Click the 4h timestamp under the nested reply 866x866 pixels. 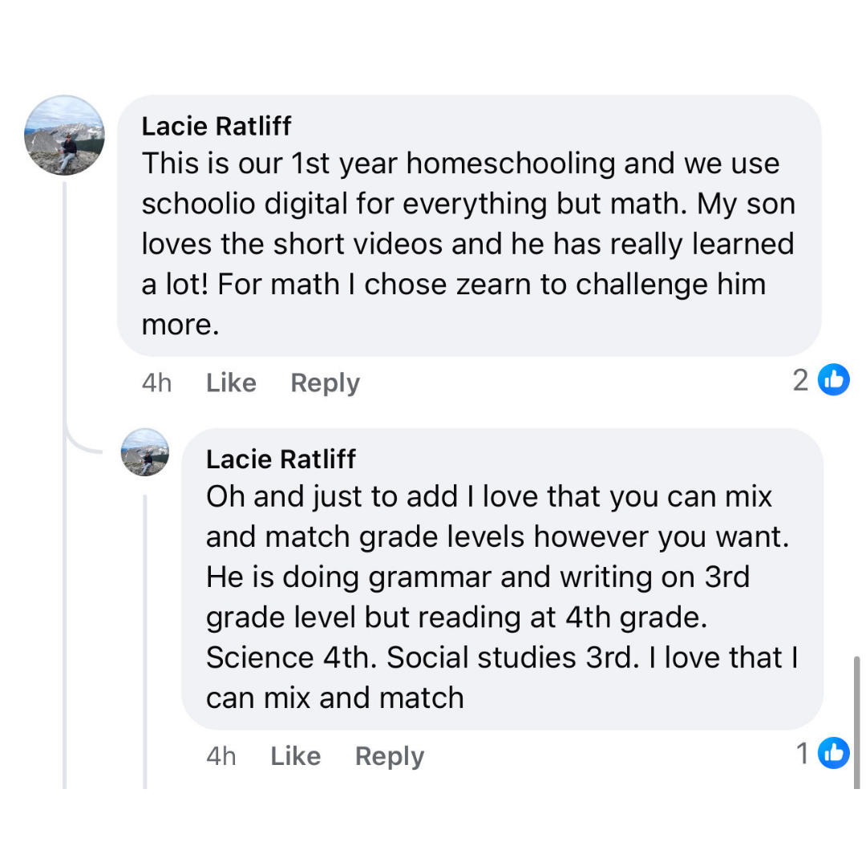(x=221, y=756)
